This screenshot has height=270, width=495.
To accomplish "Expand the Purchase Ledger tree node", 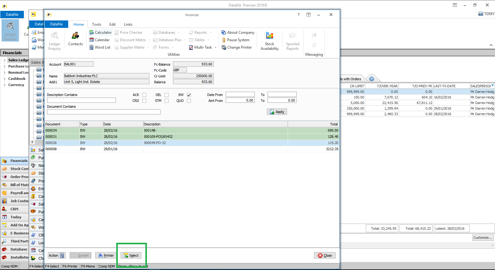I will [x=4, y=66].
